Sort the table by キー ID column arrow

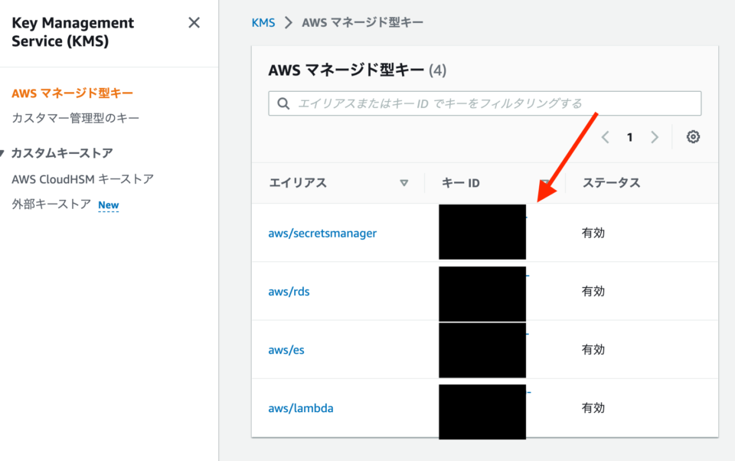click(x=546, y=183)
